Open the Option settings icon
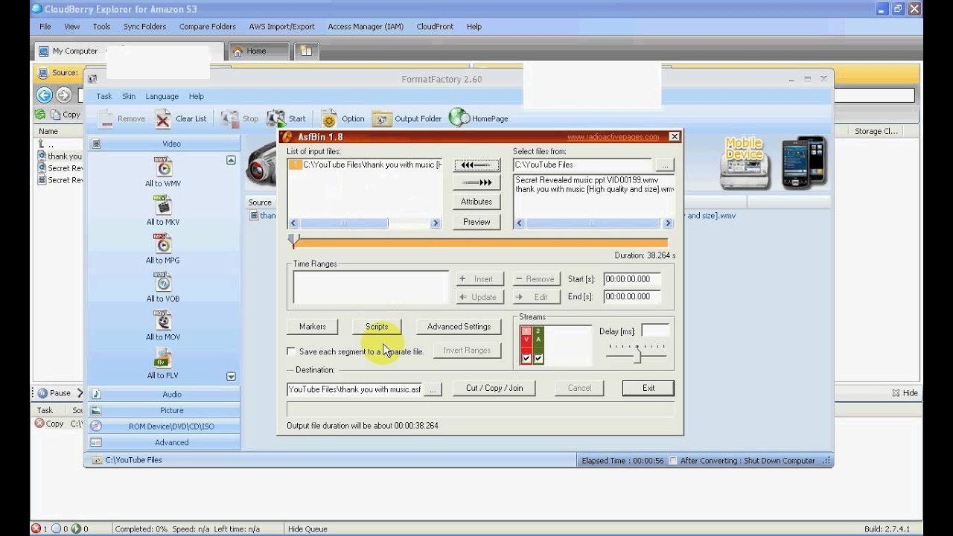The height and width of the screenshot is (536, 953). tap(329, 118)
